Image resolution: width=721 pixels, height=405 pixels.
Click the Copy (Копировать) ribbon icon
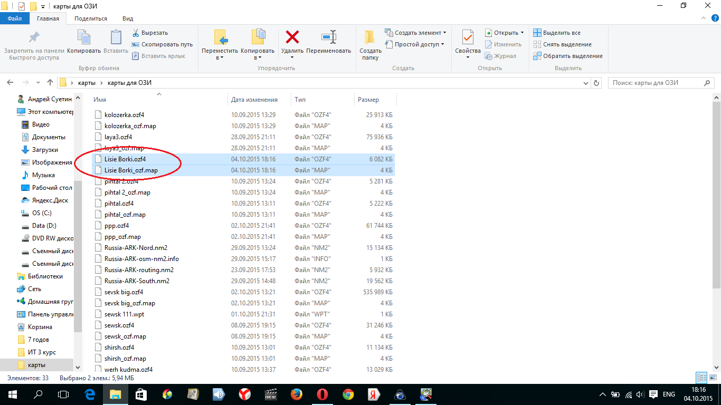pyautogui.click(x=84, y=37)
